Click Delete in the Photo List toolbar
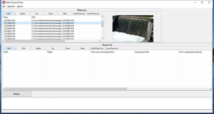 click(x=23, y=13)
